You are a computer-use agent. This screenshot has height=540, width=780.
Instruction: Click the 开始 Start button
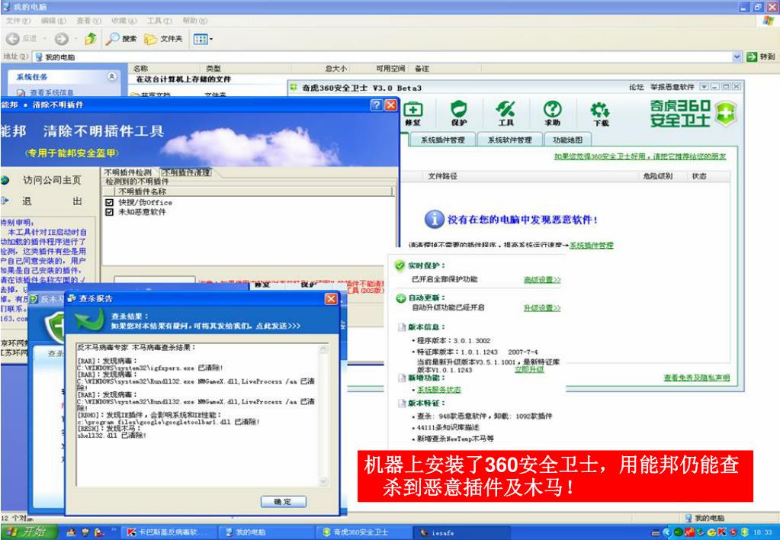29,532
